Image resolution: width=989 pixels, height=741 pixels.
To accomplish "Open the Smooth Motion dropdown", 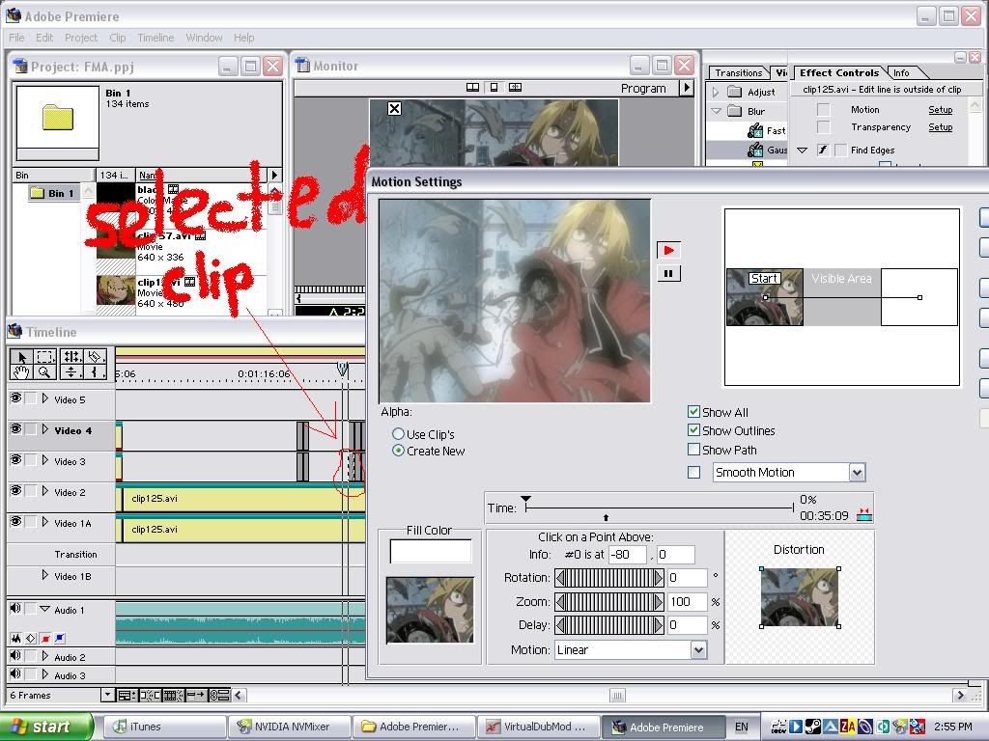I will [856, 473].
